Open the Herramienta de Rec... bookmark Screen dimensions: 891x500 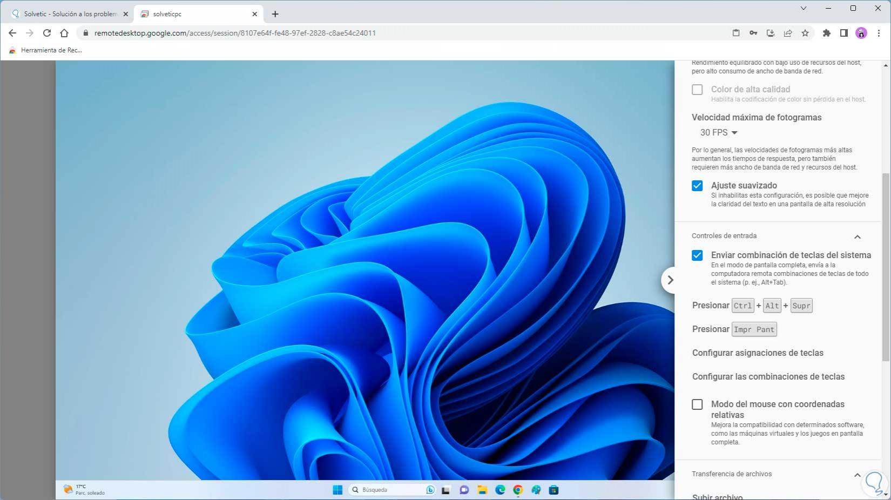pos(46,50)
